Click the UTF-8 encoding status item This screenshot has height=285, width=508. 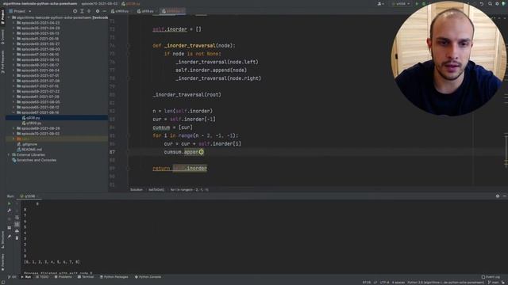(x=384, y=283)
